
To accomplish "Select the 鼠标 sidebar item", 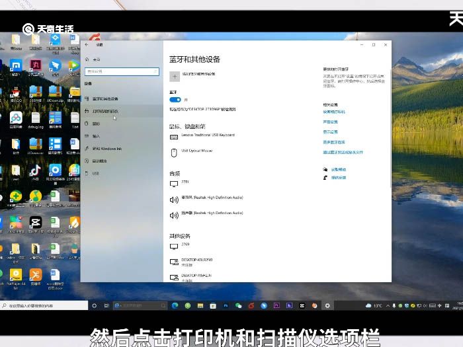I will click(x=122, y=124).
